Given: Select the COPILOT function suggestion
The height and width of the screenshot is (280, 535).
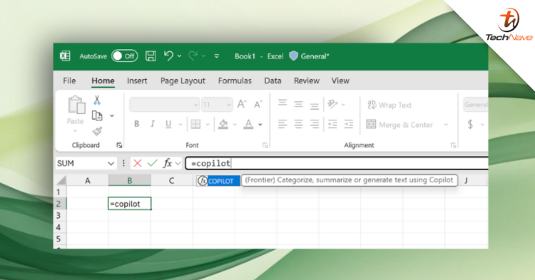Looking at the screenshot, I should (218, 181).
